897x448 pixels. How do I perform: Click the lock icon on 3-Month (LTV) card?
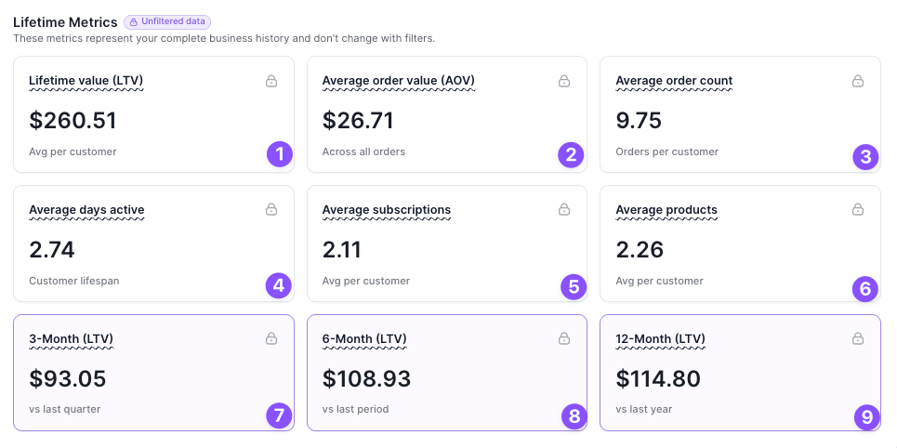[271, 338]
